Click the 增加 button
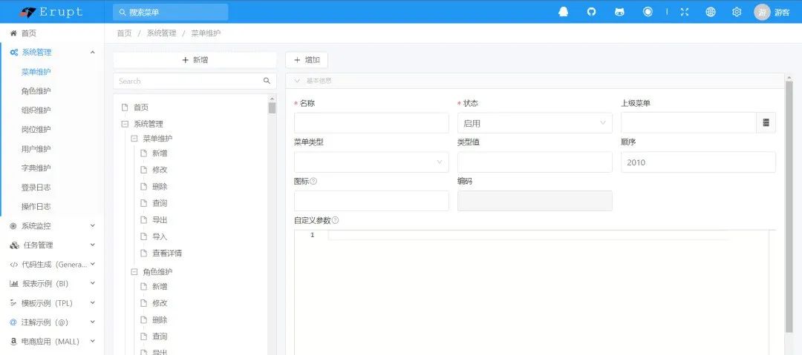The image size is (802, 355). pyautogui.click(x=307, y=60)
